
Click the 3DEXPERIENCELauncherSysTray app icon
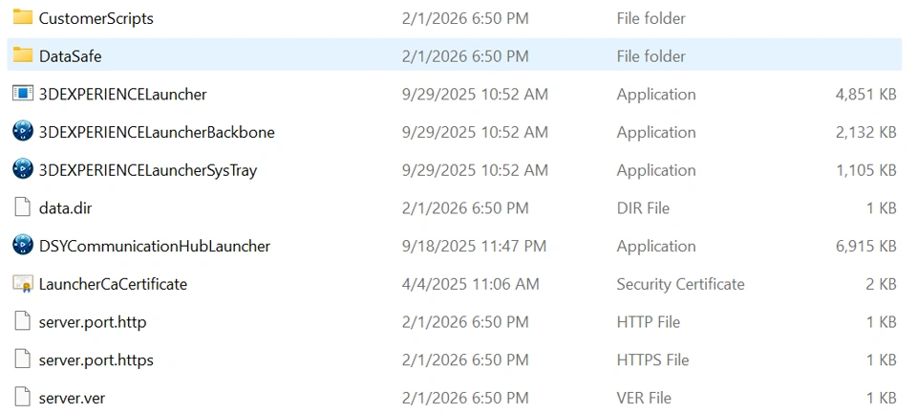coord(23,170)
